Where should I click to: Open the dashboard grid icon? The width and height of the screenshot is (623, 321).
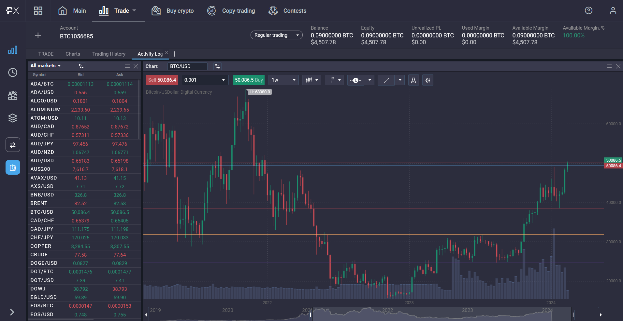coord(38,11)
